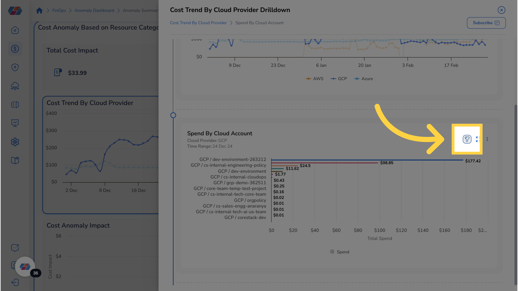
Task: Toggle the Spend legend item
Action: (x=339, y=252)
